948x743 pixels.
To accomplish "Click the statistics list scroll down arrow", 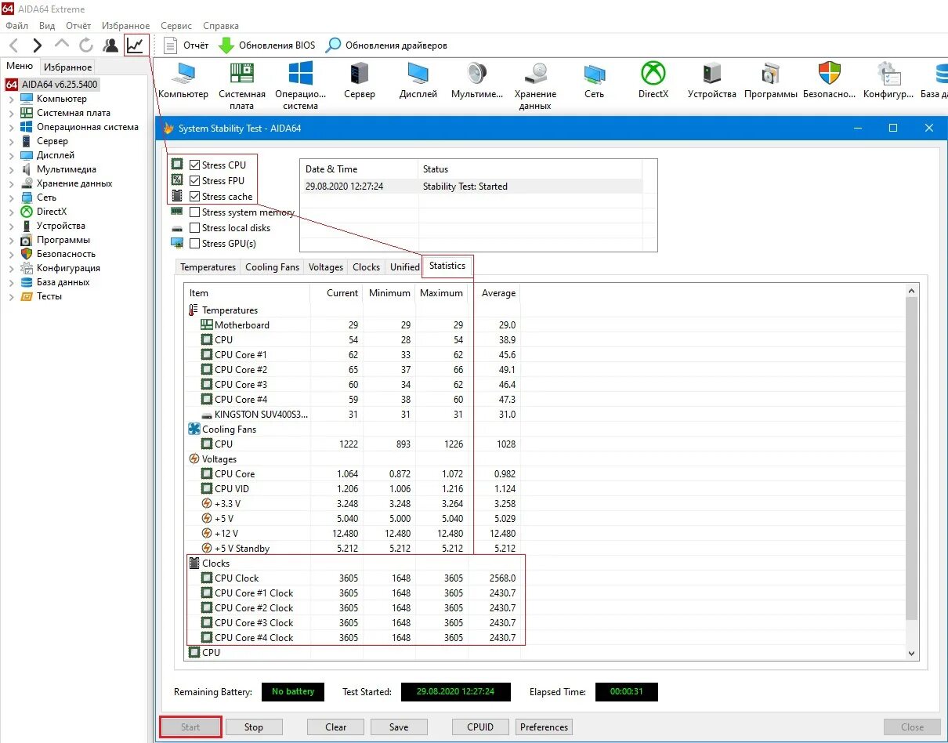I will tap(911, 653).
